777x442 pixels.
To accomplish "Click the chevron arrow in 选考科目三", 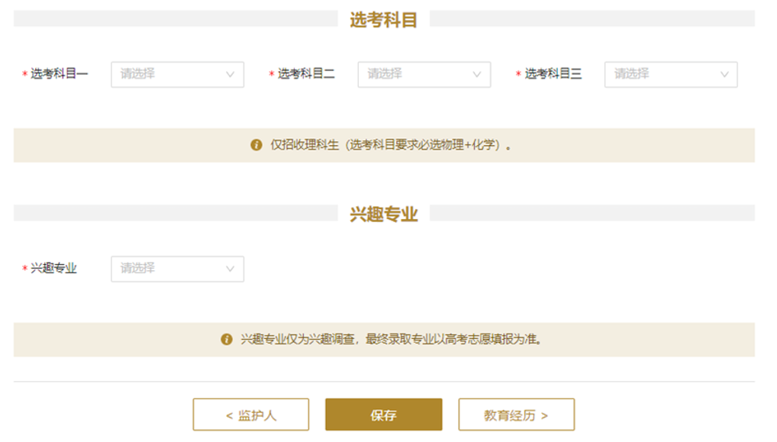I will click(724, 75).
